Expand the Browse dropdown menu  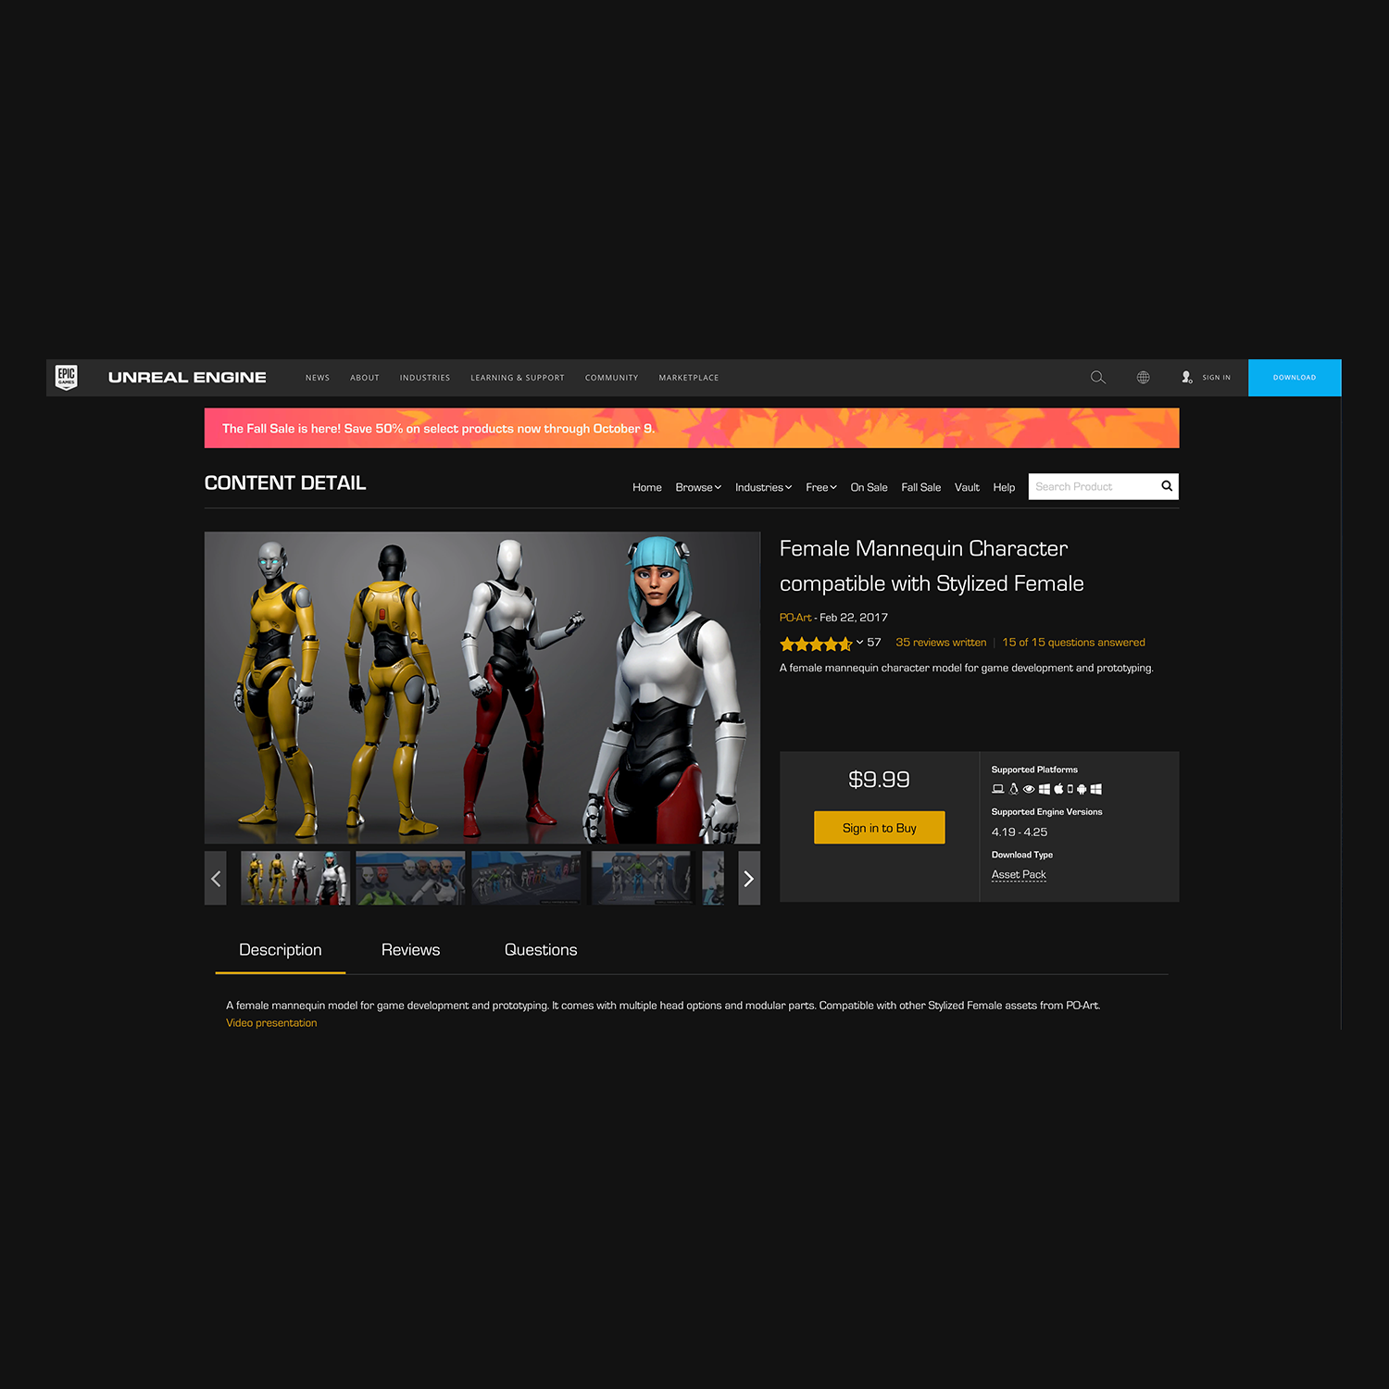[x=698, y=487]
